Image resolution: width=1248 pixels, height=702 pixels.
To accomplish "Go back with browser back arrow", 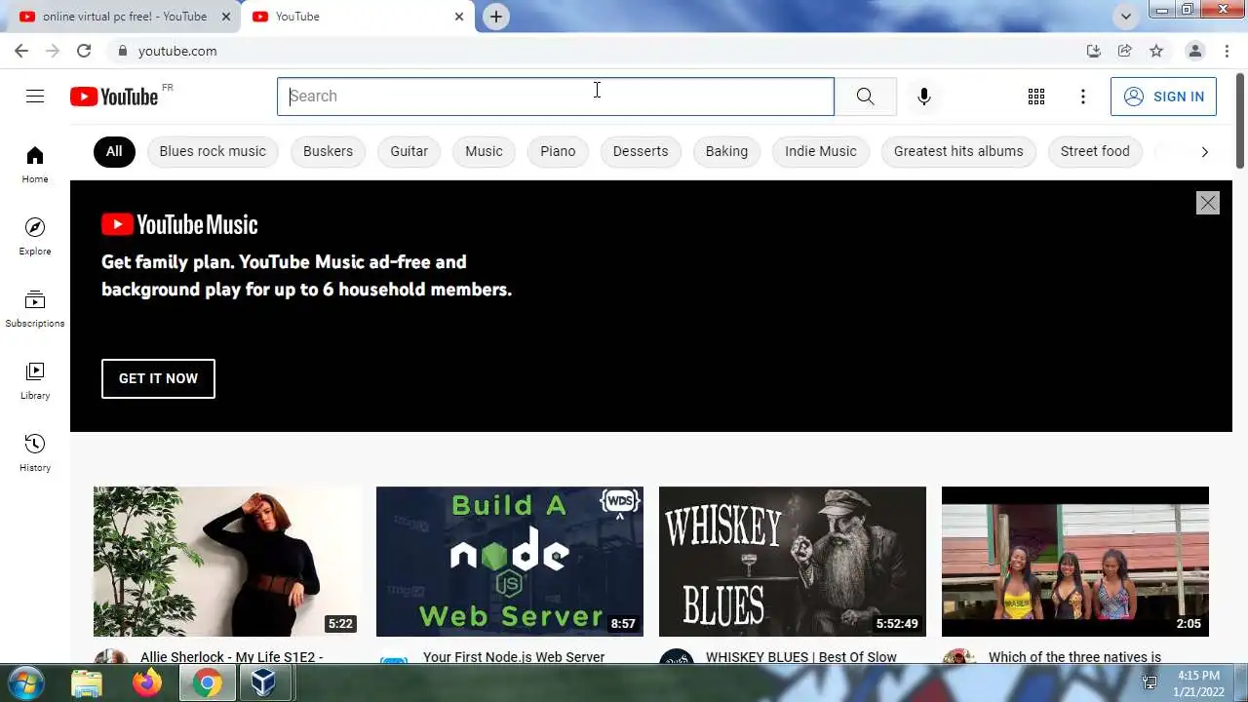I will [21, 51].
